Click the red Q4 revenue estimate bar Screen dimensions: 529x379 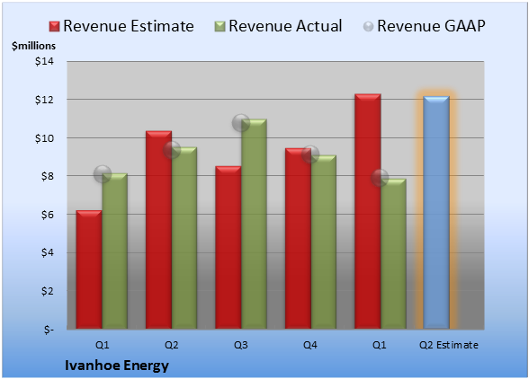point(298,239)
